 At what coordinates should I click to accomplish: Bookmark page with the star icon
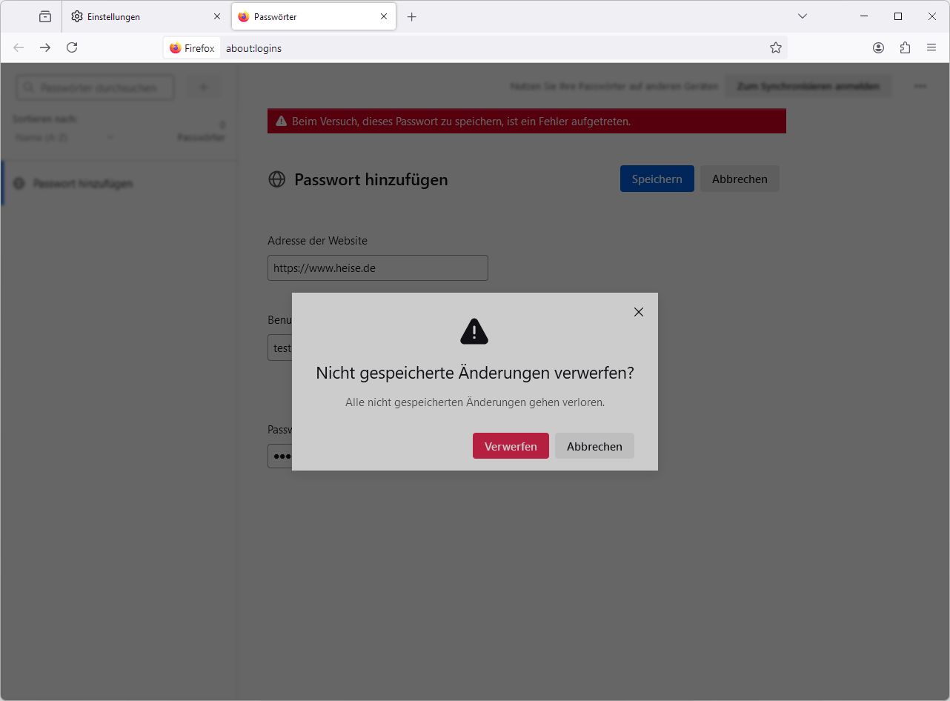pyautogui.click(x=776, y=47)
